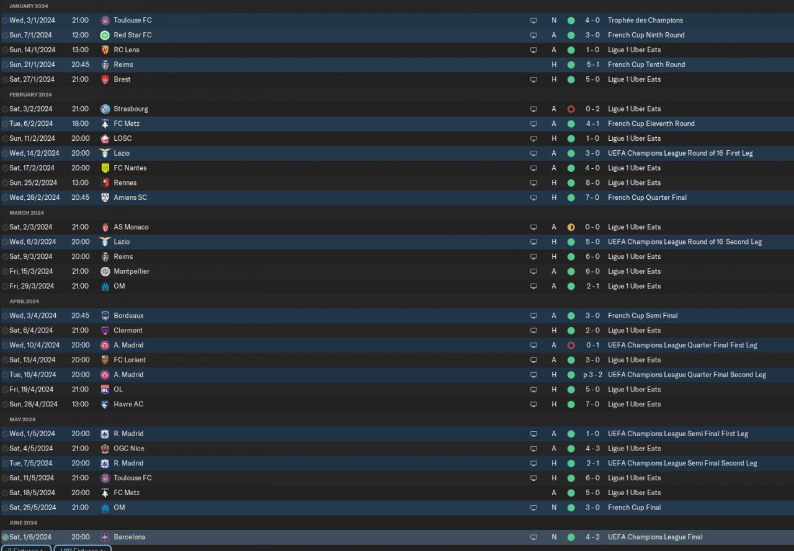Click the 4 - 2 score against Barcelona
This screenshot has height=551, width=794.
pyautogui.click(x=592, y=537)
